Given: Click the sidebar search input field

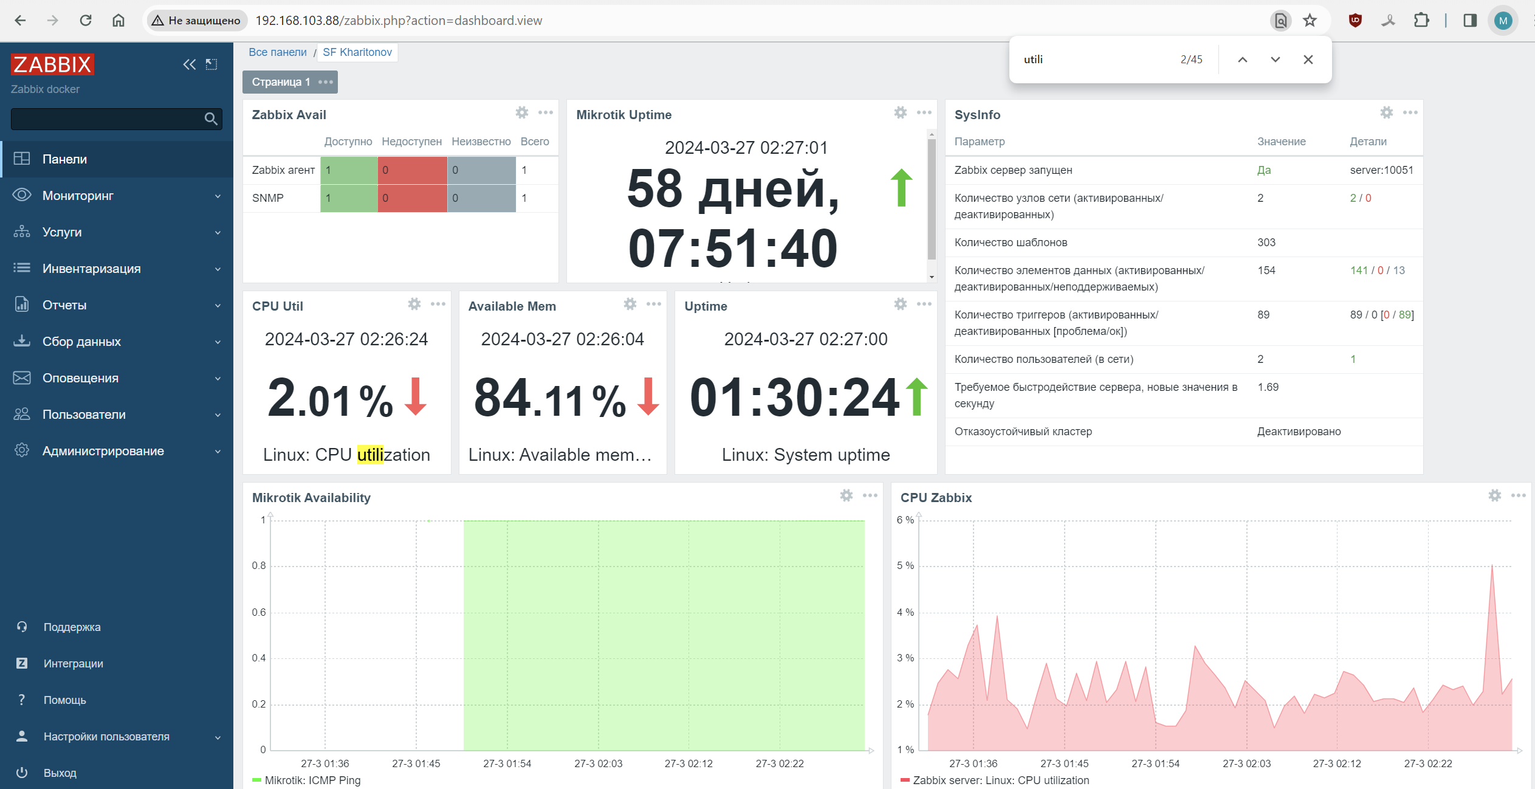Looking at the screenshot, I should click(x=106, y=119).
